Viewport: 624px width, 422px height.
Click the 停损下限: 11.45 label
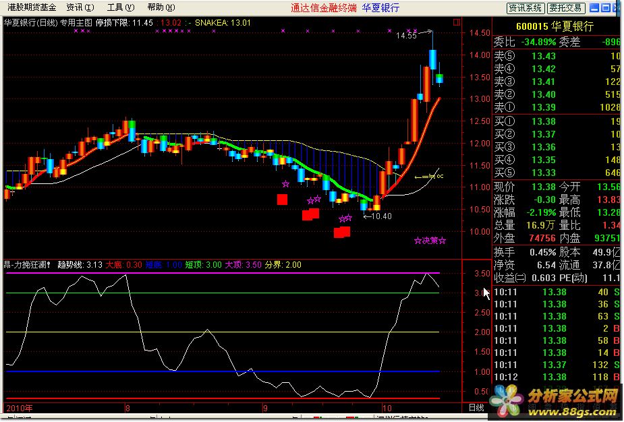(124, 23)
